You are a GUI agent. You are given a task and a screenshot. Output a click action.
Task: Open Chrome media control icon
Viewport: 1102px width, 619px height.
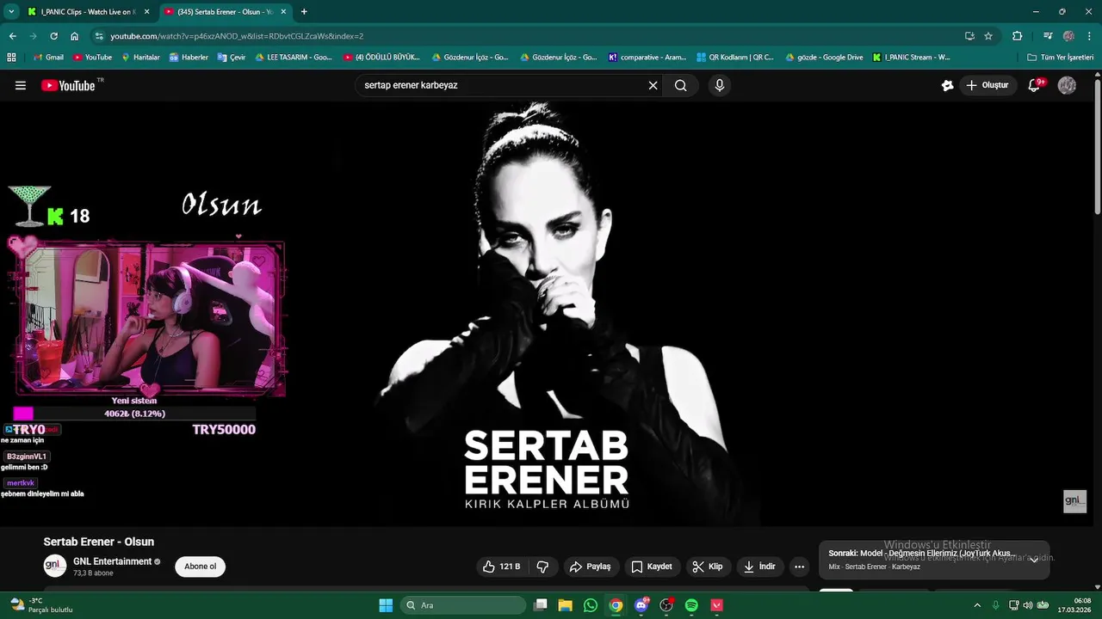[1048, 36]
